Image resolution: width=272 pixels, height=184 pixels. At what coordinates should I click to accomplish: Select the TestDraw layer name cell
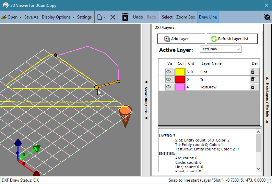click(224, 87)
